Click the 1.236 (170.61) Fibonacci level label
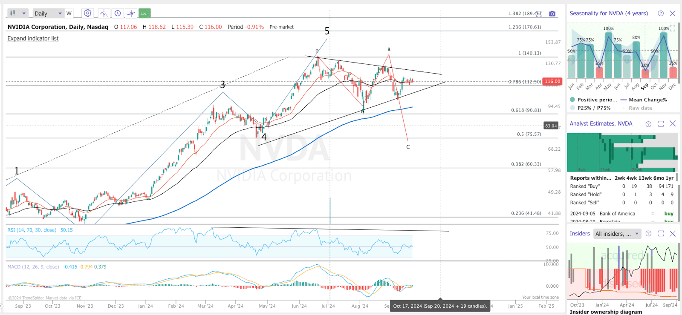The width and height of the screenshot is (682, 315). pos(525,27)
